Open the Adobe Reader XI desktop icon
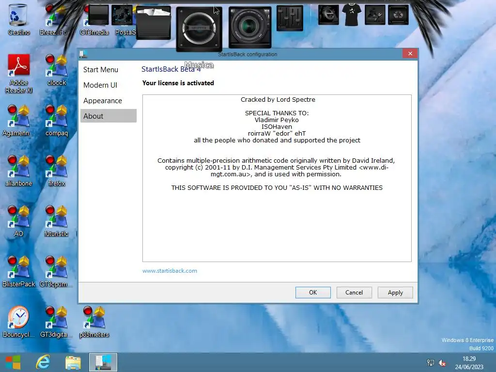The image size is (496, 372). [18, 74]
